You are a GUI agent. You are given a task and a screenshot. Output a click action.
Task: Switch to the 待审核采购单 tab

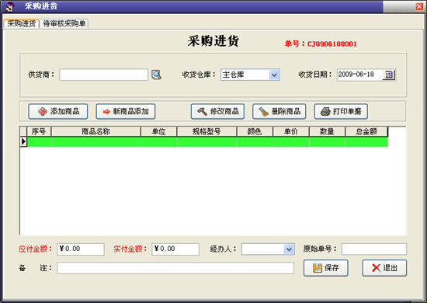64,23
